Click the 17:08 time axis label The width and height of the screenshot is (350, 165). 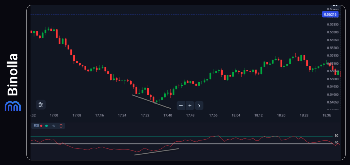point(77,115)
